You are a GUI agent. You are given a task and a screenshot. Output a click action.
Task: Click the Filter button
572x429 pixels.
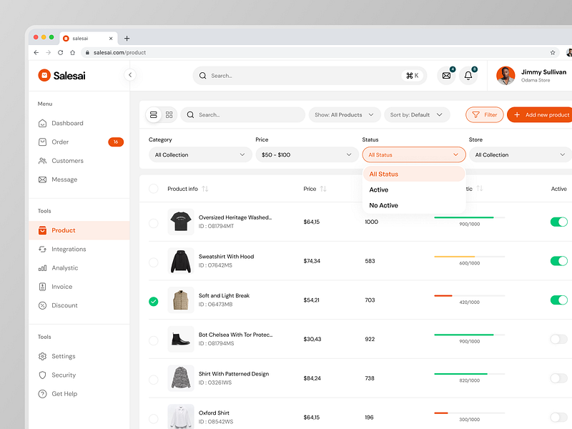pos(485,115)
